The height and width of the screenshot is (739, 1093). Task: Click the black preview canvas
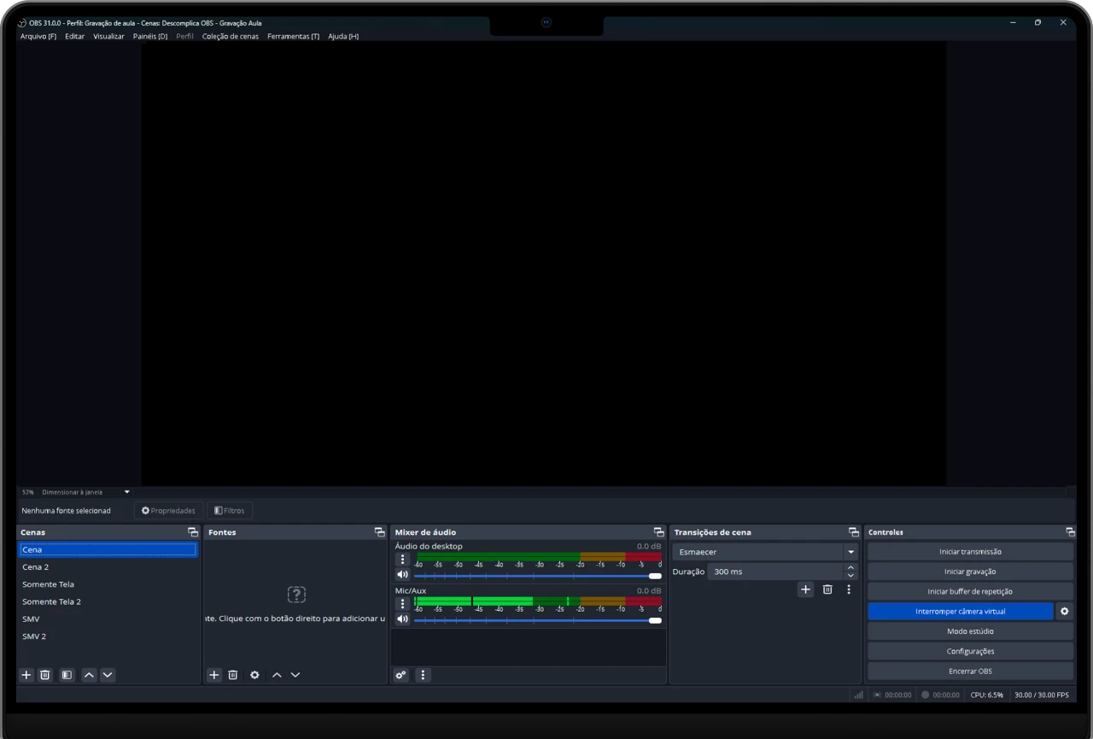[543, 264]
